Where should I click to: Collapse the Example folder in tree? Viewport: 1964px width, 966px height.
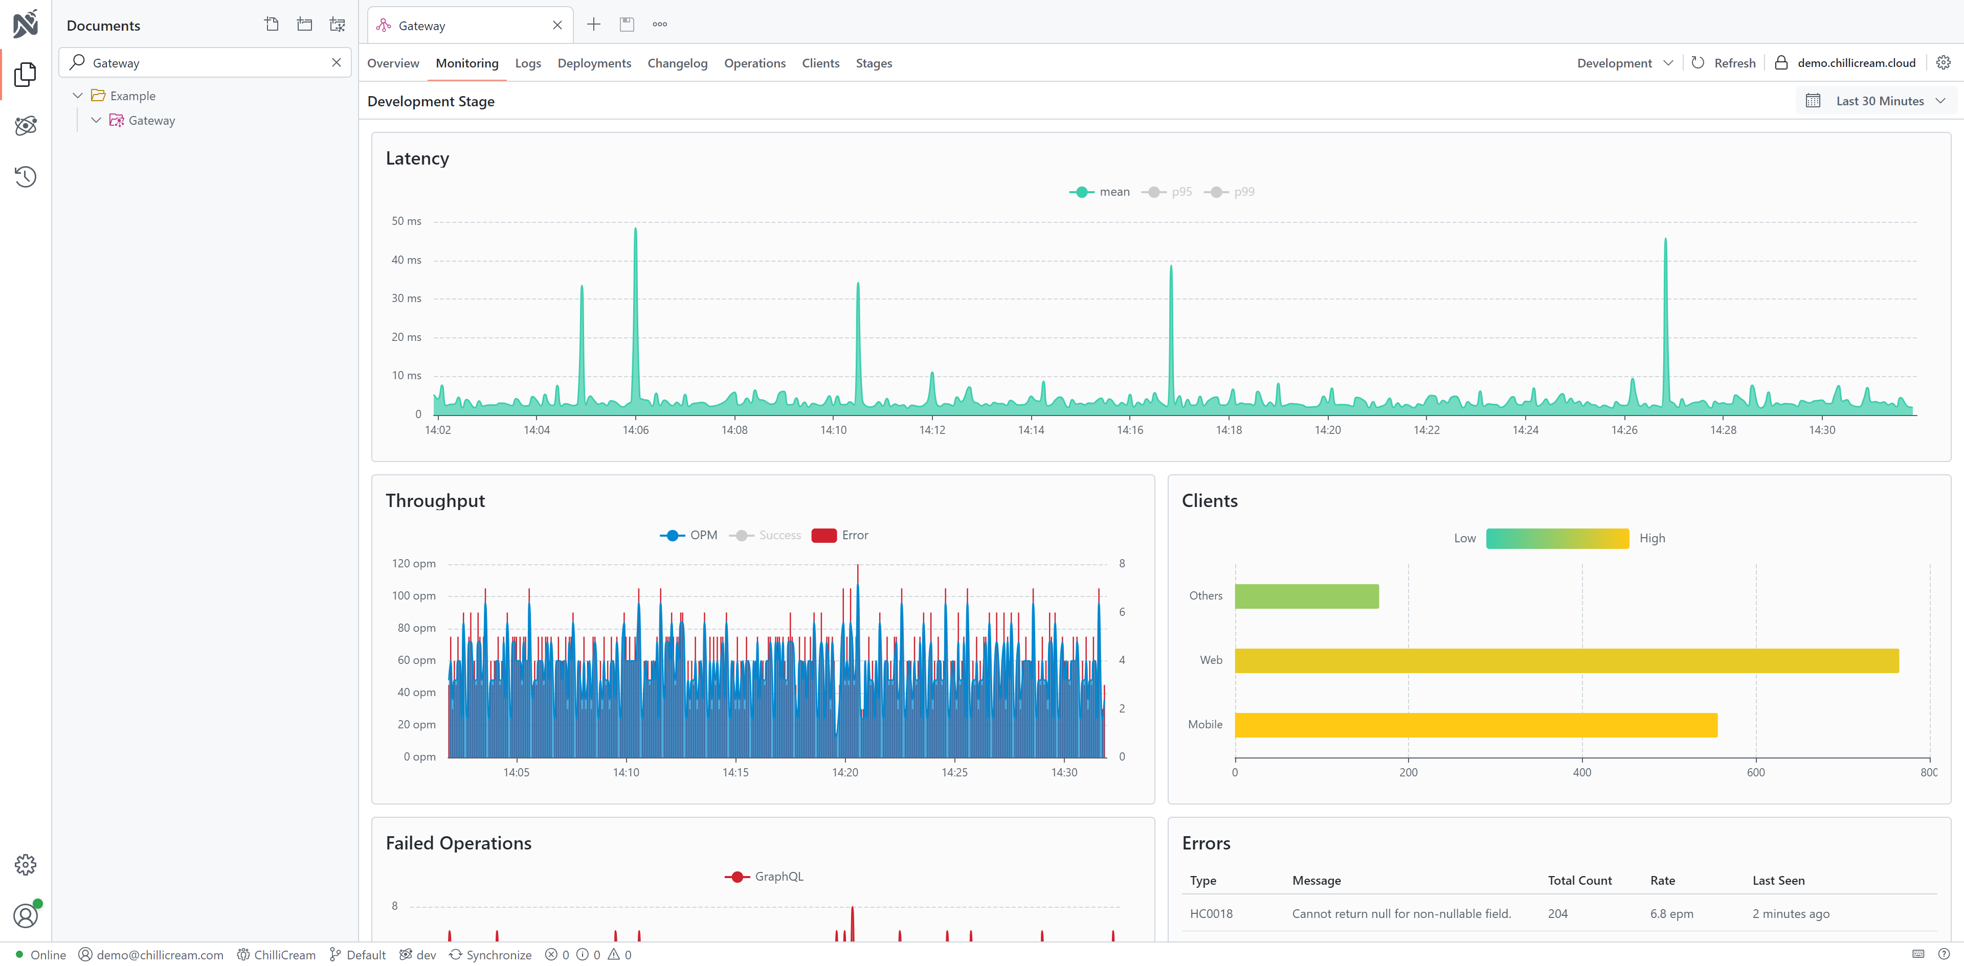click(x=78, y=96)
